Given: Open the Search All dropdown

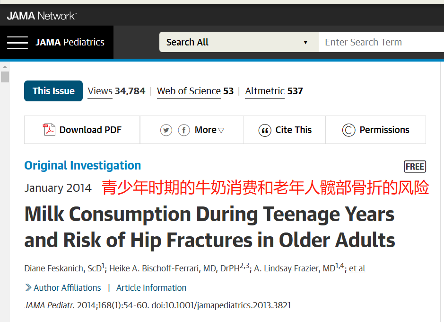Looking at the screenshot, I should pyautogui.click(x=239, y=42).
